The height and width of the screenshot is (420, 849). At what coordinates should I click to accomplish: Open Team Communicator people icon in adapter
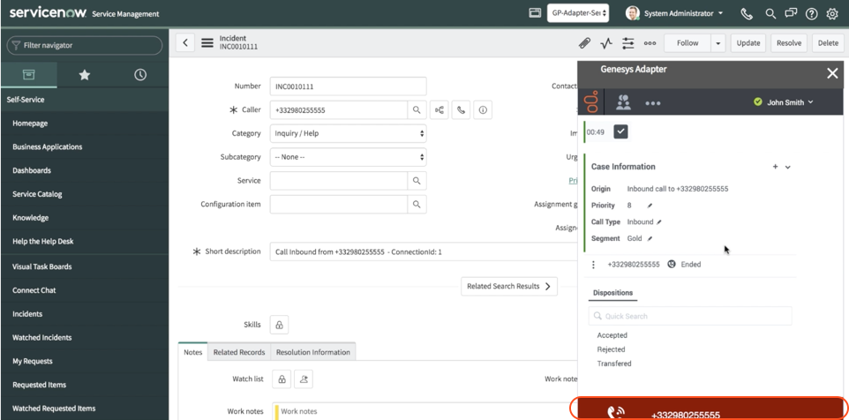coord(624,101)
